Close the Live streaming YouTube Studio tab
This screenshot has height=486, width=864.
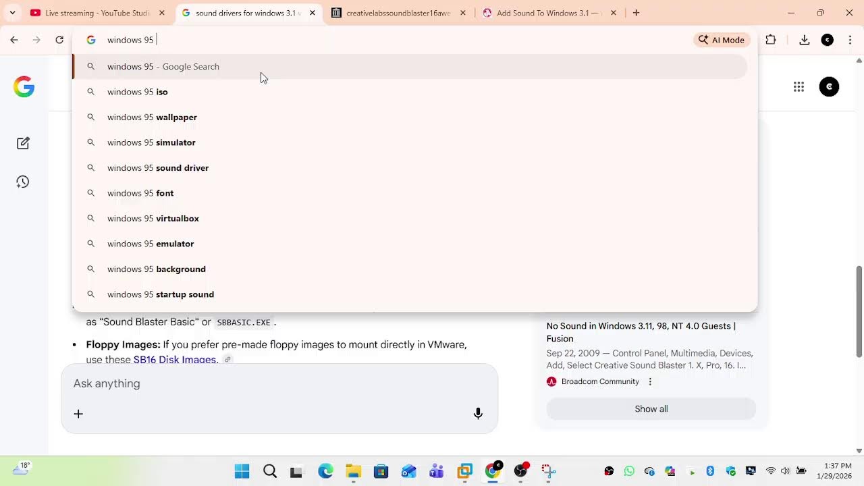coord(161,13)
